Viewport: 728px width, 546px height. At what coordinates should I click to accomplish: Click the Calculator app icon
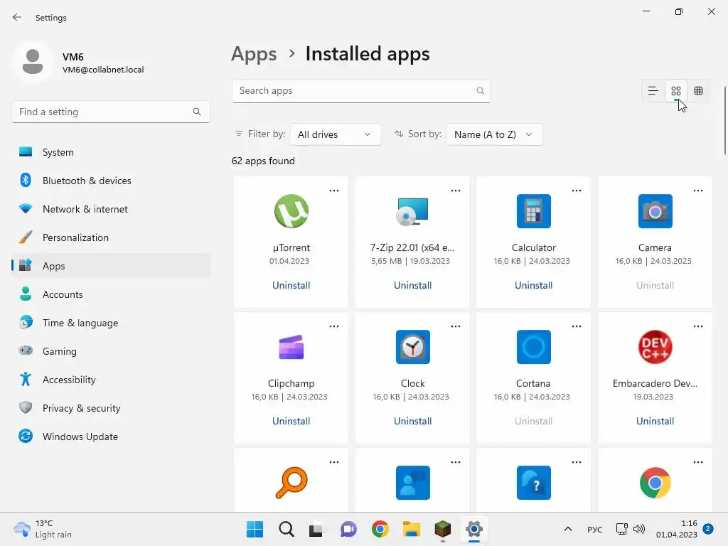coord(533,211)
